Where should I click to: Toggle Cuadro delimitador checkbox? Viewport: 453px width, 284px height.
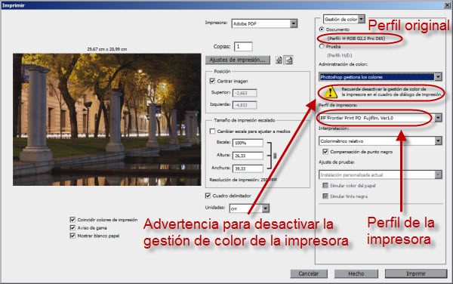208,196
